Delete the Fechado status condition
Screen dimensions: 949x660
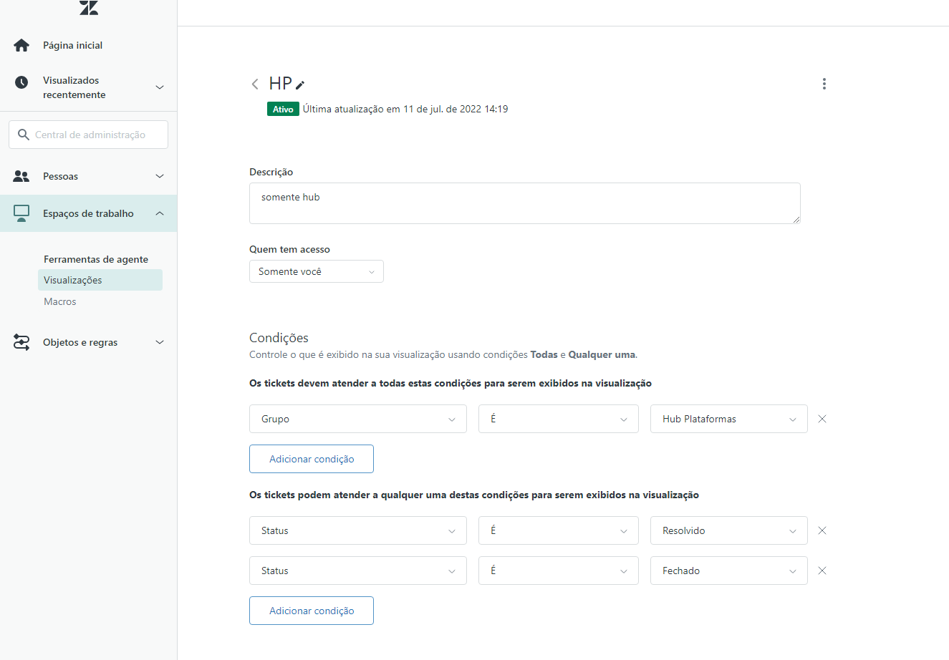pos(822,571)
